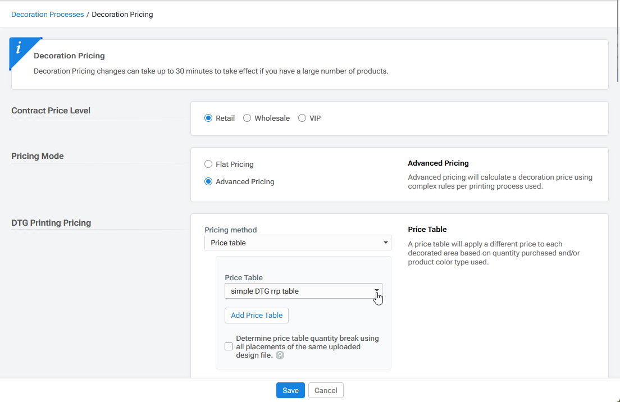Click the Decoration Pricing info box title
The height and width of the screenshot is (402, 620).
tap(69, 56)
